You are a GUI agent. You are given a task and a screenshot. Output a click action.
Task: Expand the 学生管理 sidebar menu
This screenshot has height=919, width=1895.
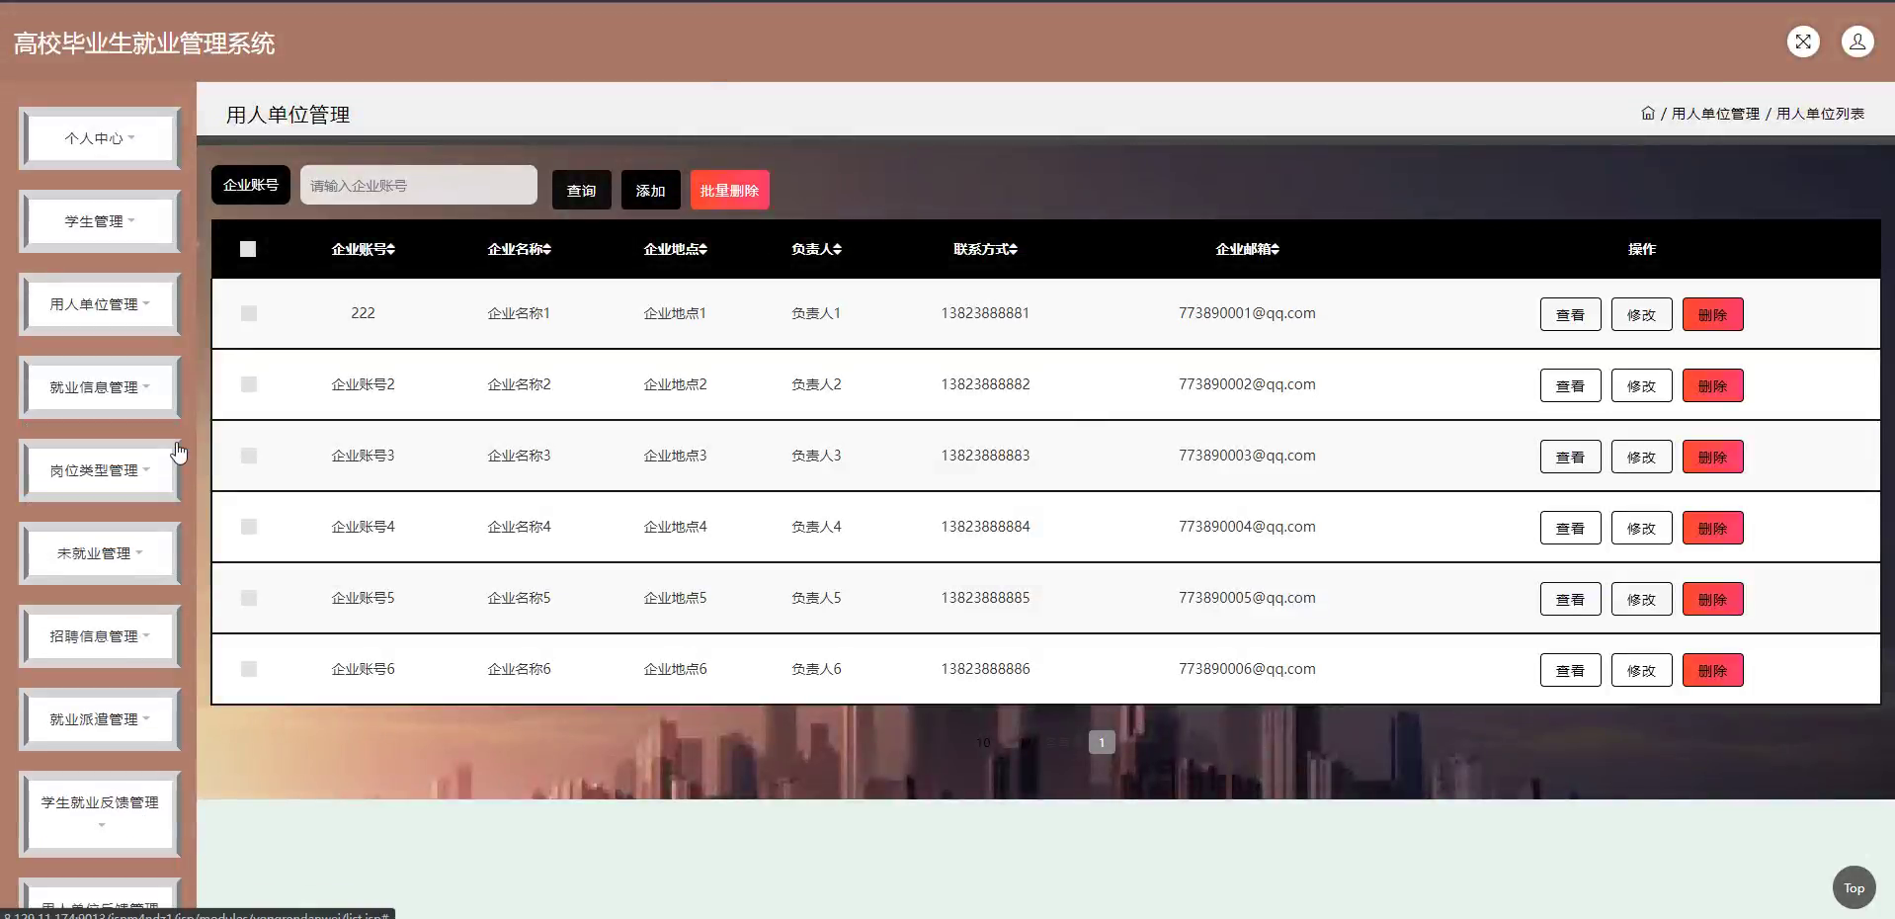coord(100,221)
